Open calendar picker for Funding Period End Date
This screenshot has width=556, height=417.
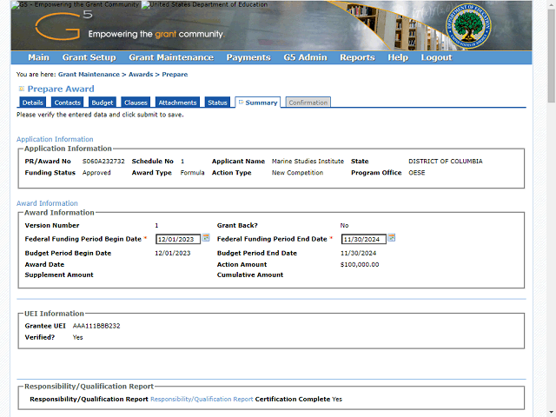(392, 238)
